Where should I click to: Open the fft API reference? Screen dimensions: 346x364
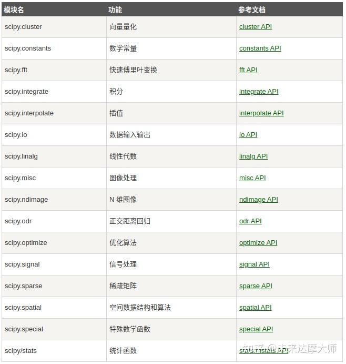(x=248, y=70)
